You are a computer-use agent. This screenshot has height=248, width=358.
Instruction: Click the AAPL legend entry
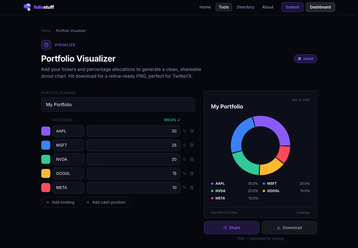235,184
